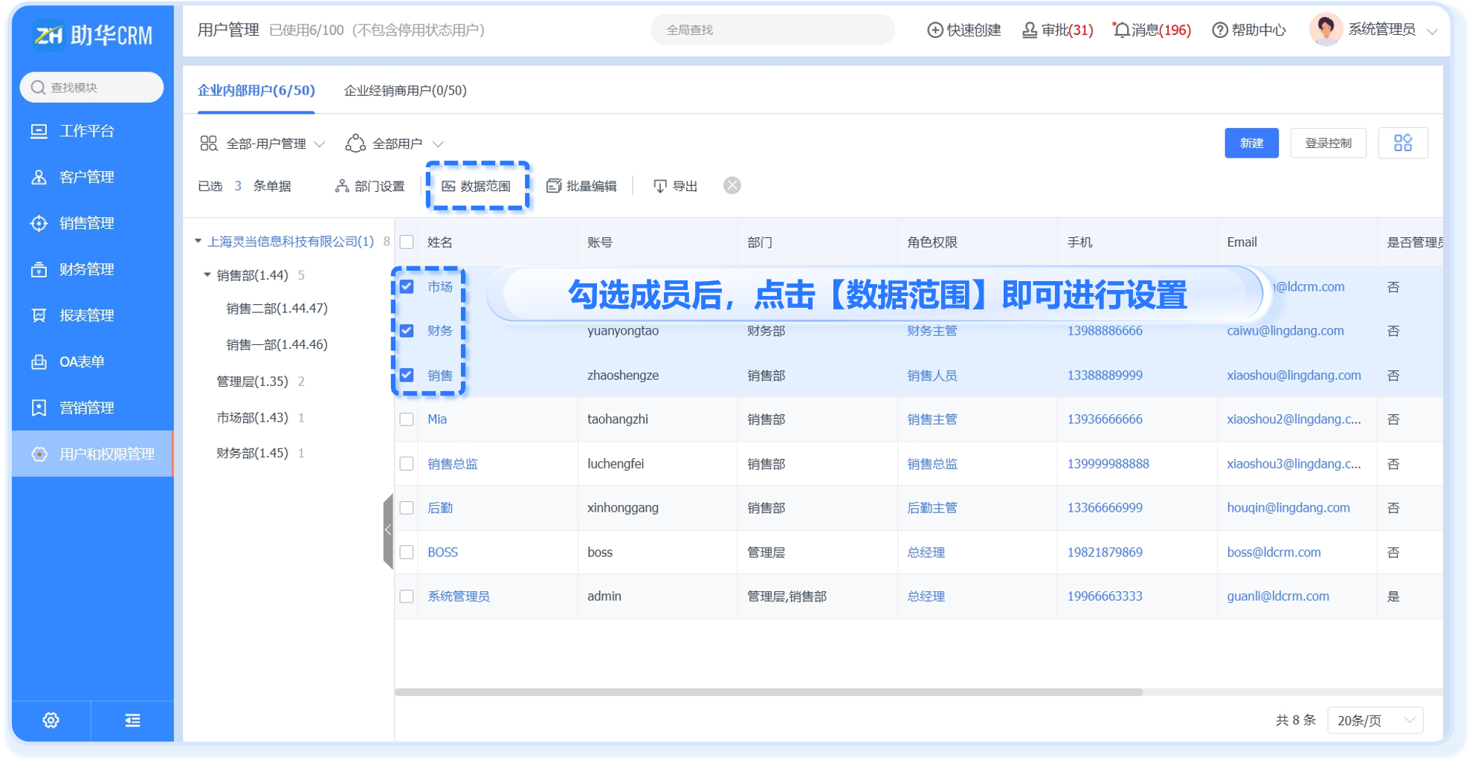
Task: Click the 登录控制 button
Action: click(x=1328, y=143)
